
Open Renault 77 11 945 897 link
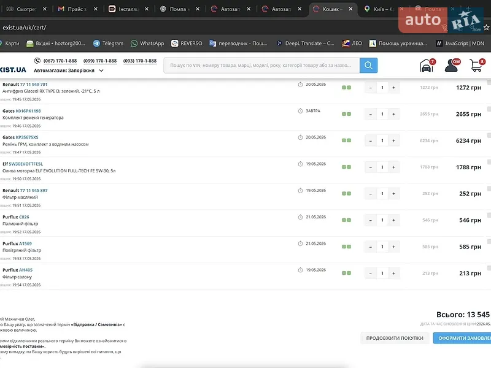(x=34, y=191)
